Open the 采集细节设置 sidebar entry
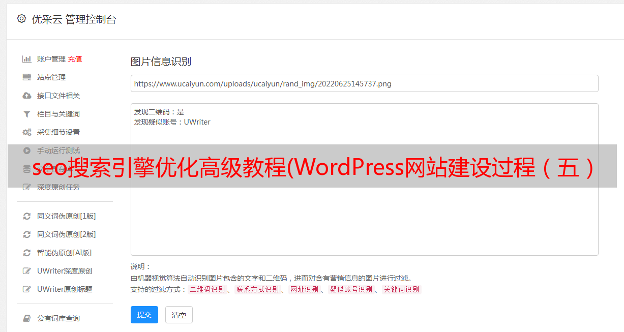624x332 pixels. 58,132
